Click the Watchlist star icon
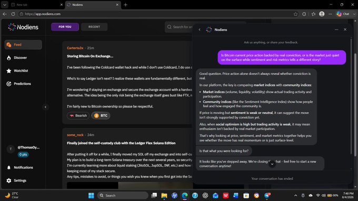The image size is (358, 201). 8,71
